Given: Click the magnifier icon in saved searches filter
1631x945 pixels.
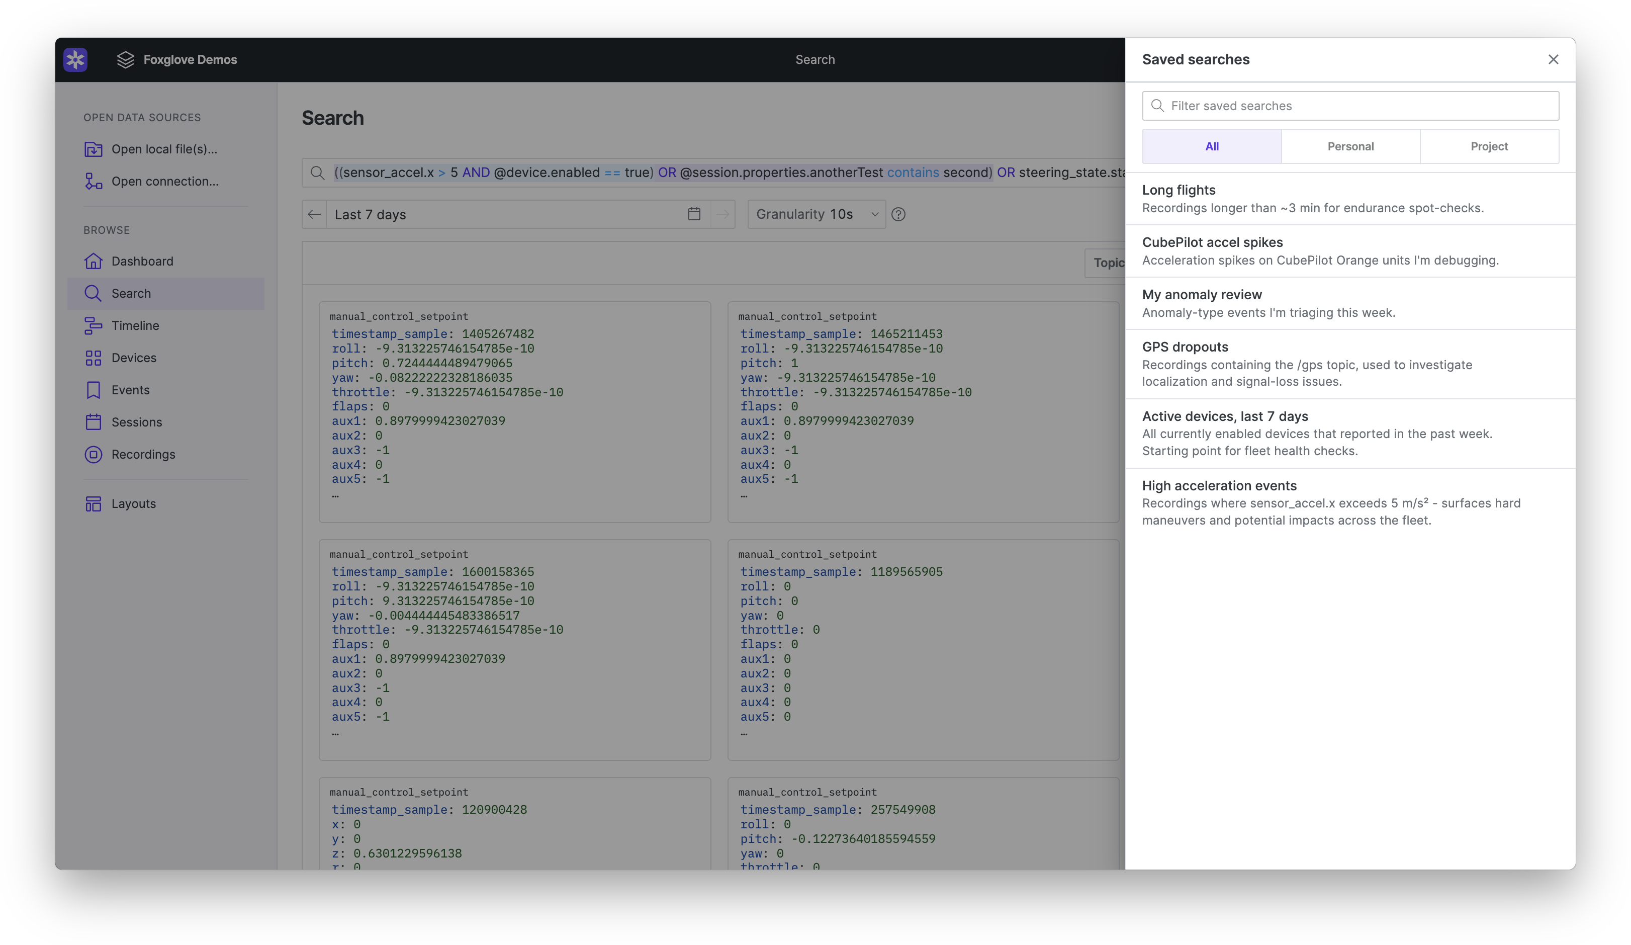Looking at the screenshot, I should (x=1158, y=106).
